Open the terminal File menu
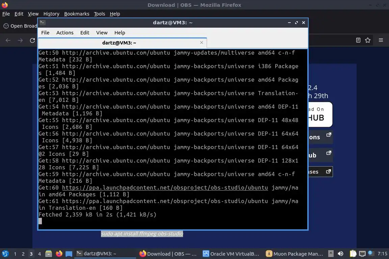Screen dimensions: 389x259 pos(45,33)
